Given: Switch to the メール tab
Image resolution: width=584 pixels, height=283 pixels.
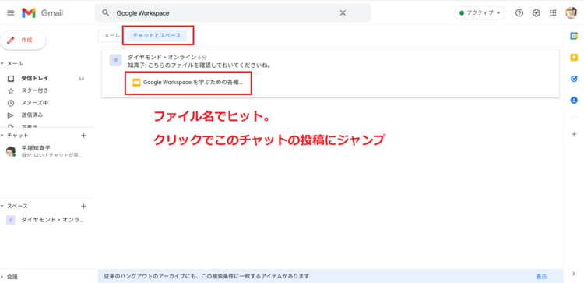Looking at the screenshot, I should (111, 35).
